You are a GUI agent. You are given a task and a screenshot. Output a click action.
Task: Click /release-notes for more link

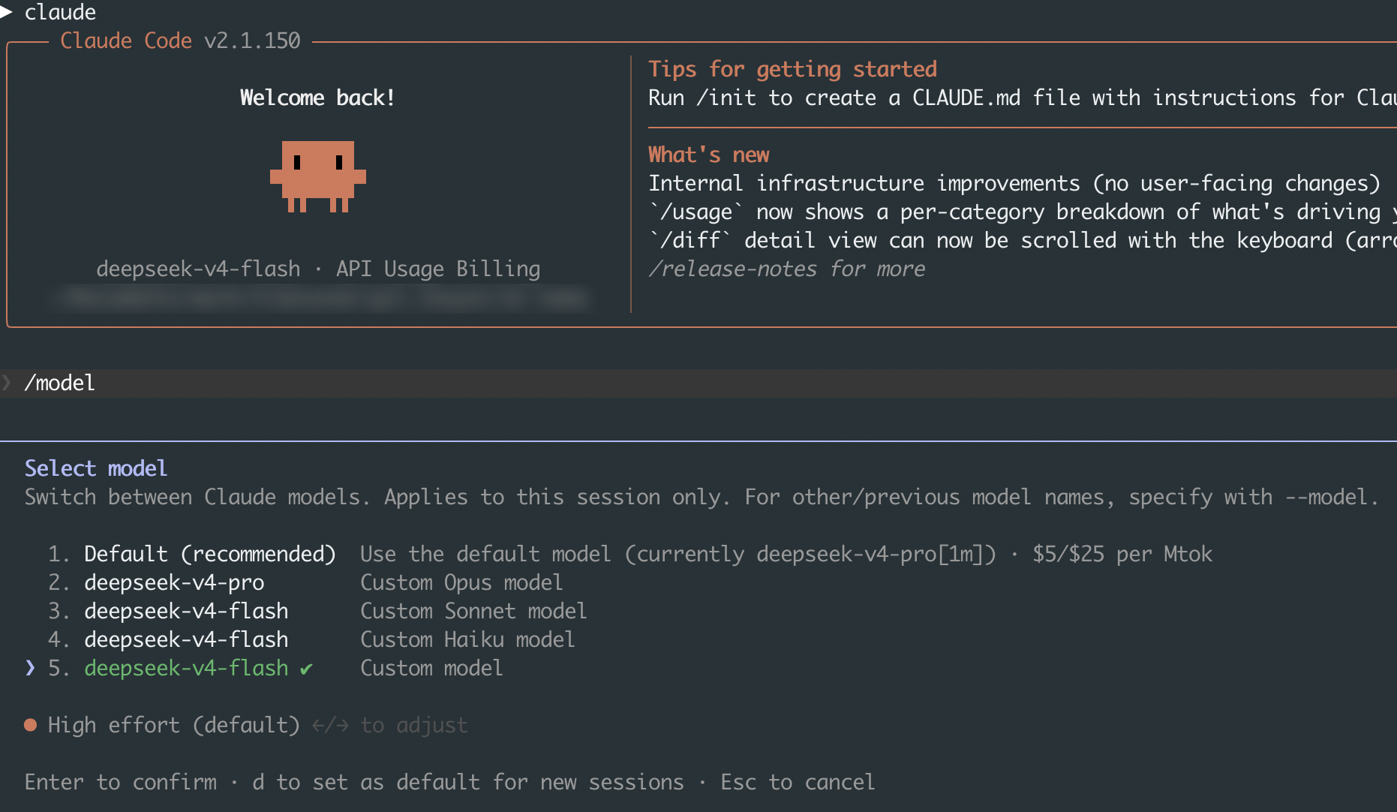[787, 269]
